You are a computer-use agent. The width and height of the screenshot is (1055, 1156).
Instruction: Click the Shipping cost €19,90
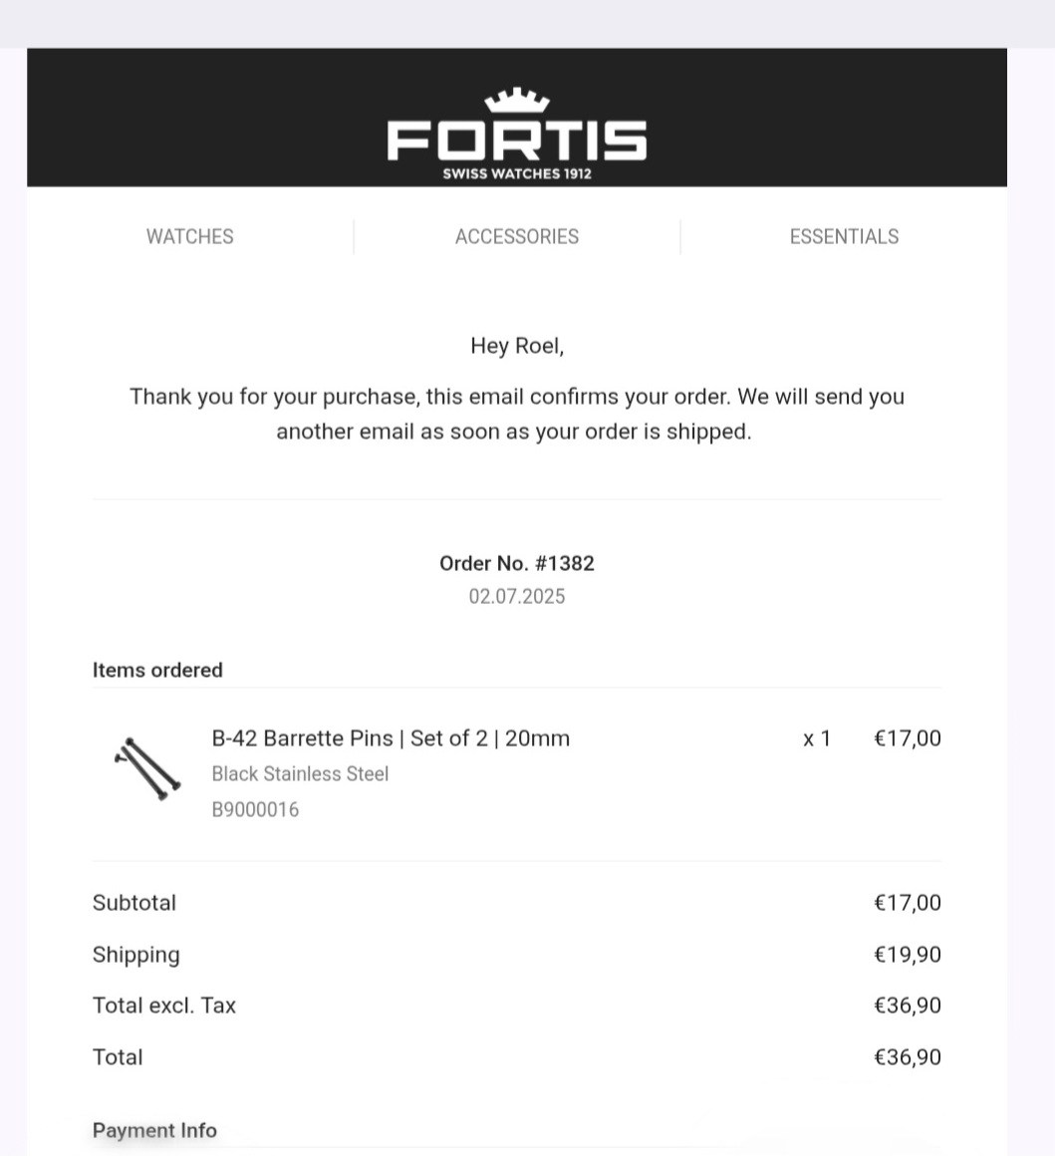(x=908, y=955)
